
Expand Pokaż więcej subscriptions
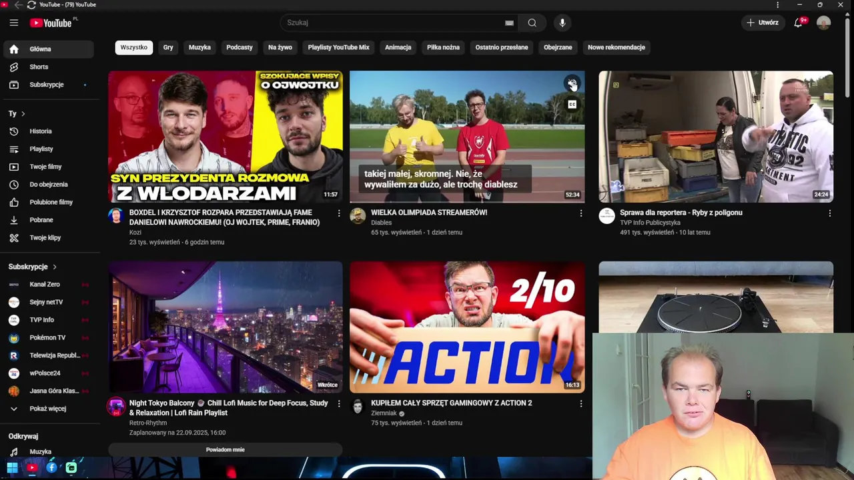click(48, 409)
